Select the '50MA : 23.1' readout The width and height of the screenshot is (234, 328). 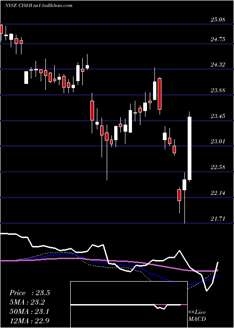coord(29,312)
